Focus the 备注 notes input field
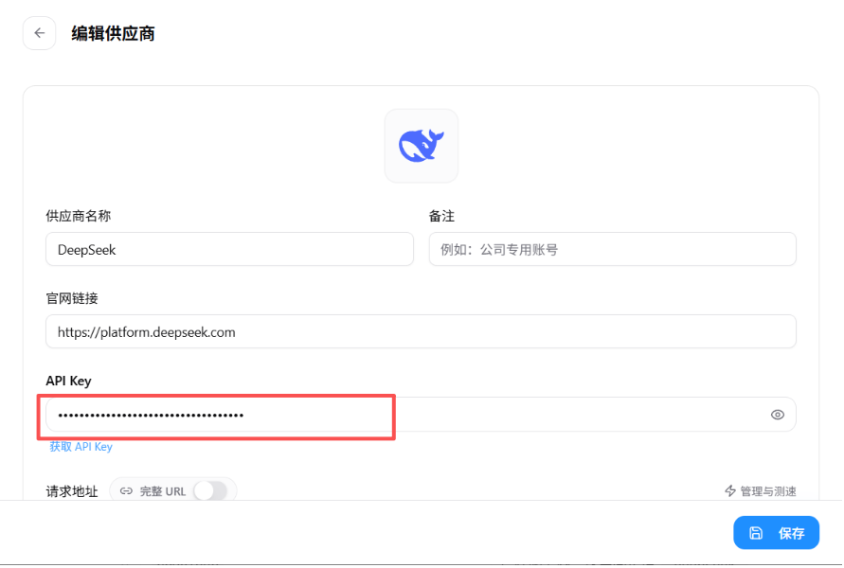 tap(612, 249)
